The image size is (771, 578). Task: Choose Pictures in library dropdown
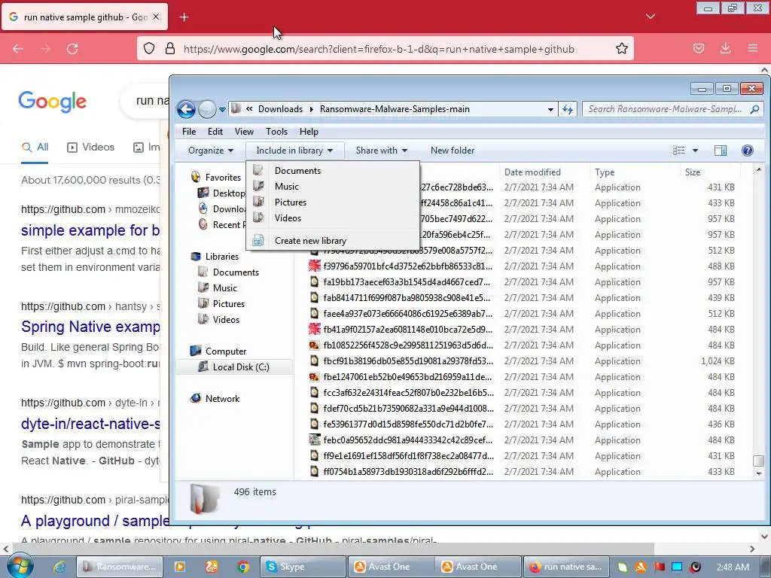tap(333, 202)
